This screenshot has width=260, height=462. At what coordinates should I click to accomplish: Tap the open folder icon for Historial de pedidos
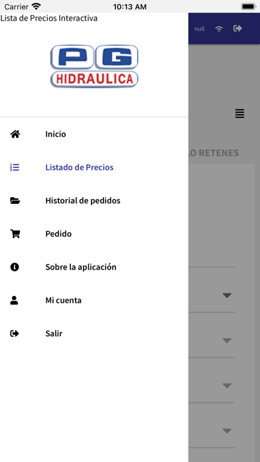pos(15,200)
